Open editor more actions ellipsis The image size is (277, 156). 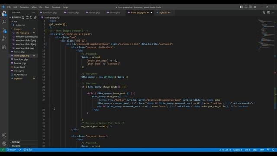click(x=273, y=13)
